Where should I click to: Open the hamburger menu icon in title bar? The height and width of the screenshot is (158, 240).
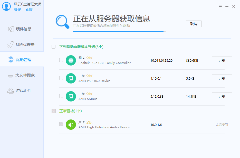click(220, 7)
